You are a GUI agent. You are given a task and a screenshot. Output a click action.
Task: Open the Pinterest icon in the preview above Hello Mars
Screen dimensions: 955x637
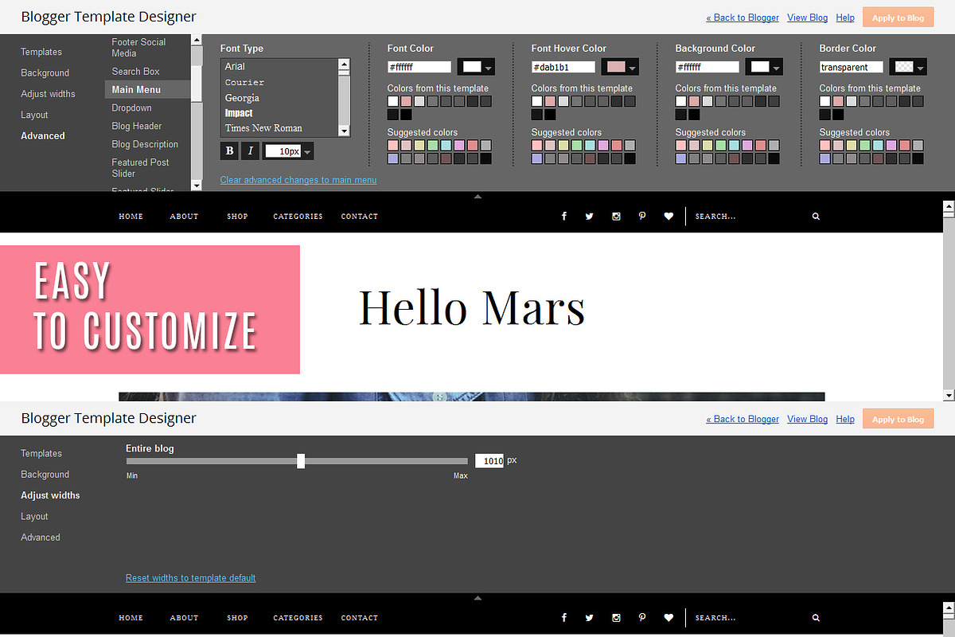tap(642, 216)
